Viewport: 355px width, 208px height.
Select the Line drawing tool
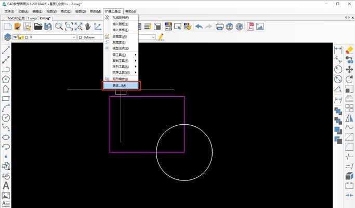point(6,50)
